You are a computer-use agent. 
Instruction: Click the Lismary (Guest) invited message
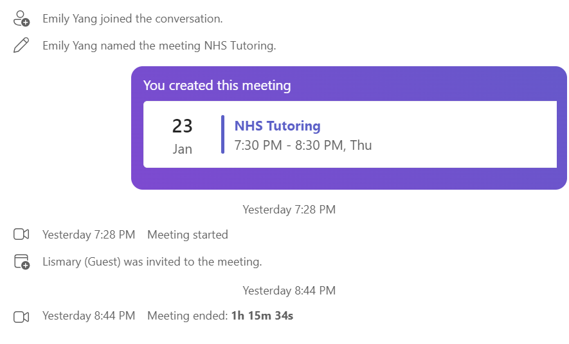pyautogui.click(x=152, y=262)
